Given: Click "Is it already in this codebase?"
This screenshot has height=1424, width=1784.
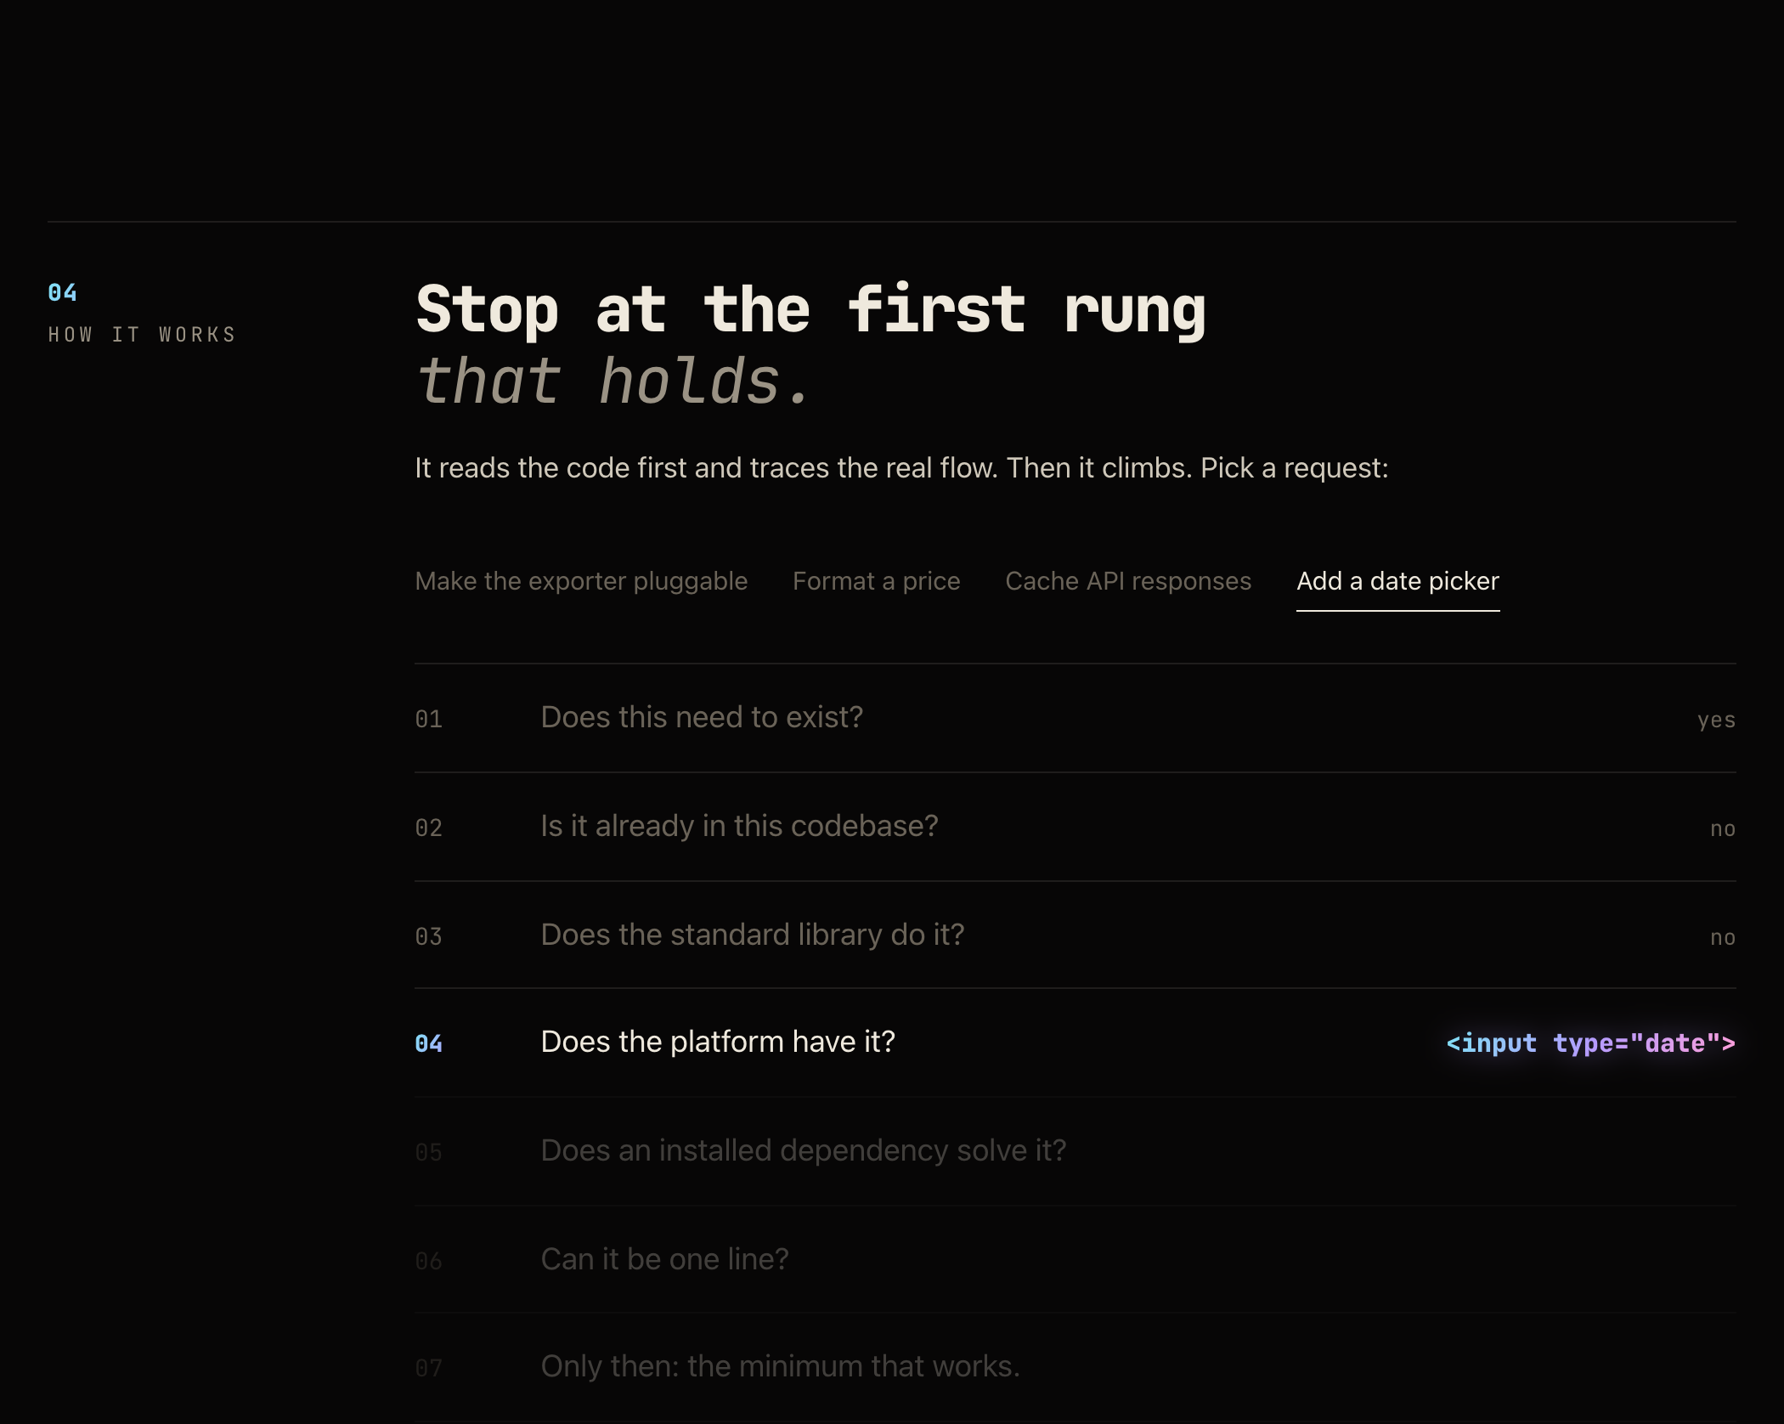Looking at the screenshot, I should coord(739,826).
